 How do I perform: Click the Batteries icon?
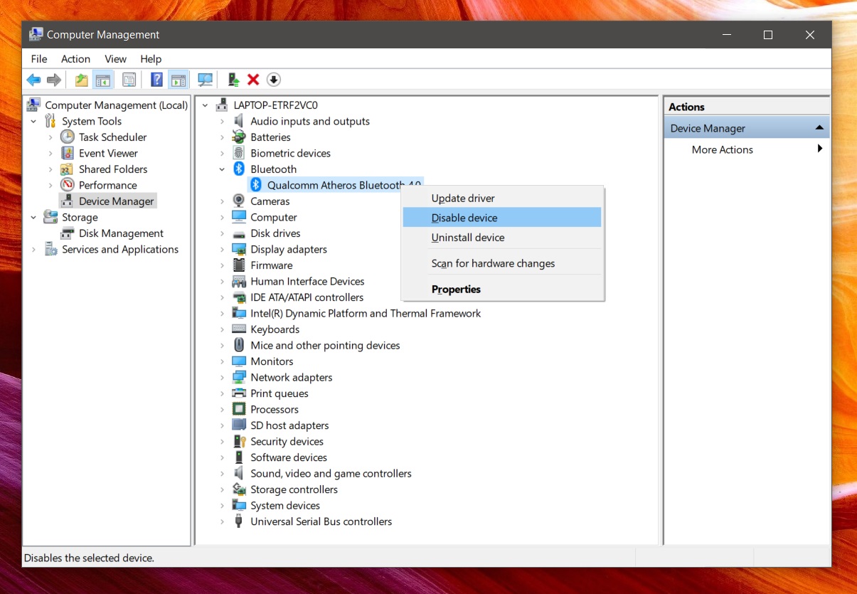[239, 137]
